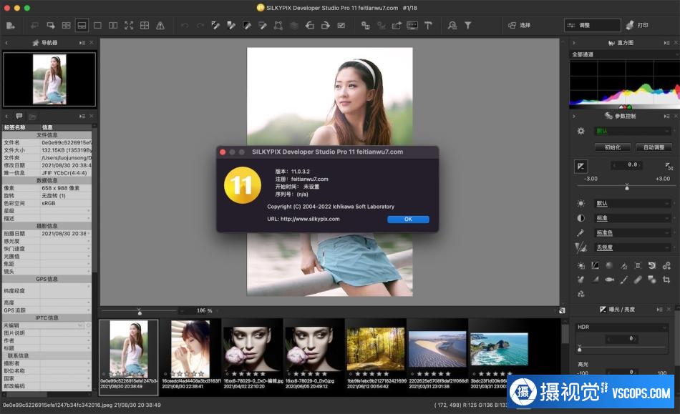Open the HDR preset dropdown
The height and width of the screenshot is (414, 680).
tap(621, 327)
